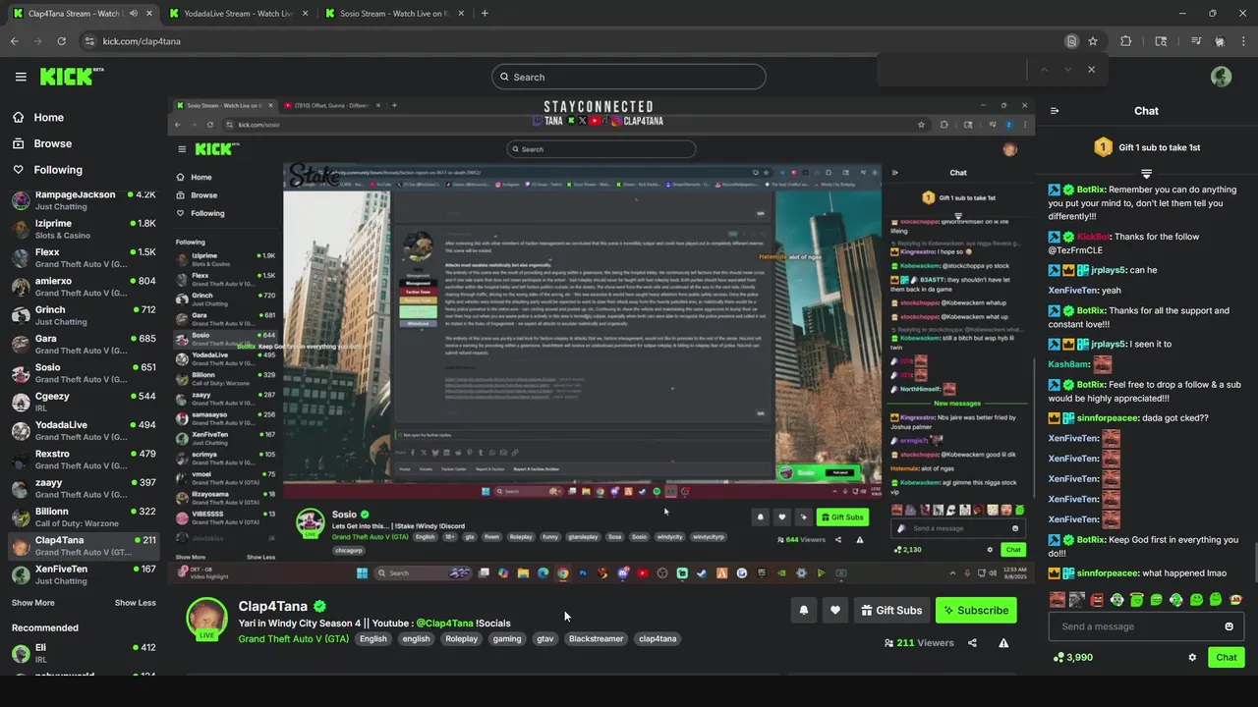The width and height of the screenshot is (1258, 707).
Task: Open Chrome extensions puzzle icon
Action: [1126, 41]
